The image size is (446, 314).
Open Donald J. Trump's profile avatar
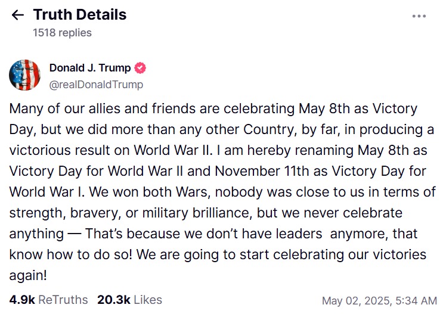tap(24, 75)
